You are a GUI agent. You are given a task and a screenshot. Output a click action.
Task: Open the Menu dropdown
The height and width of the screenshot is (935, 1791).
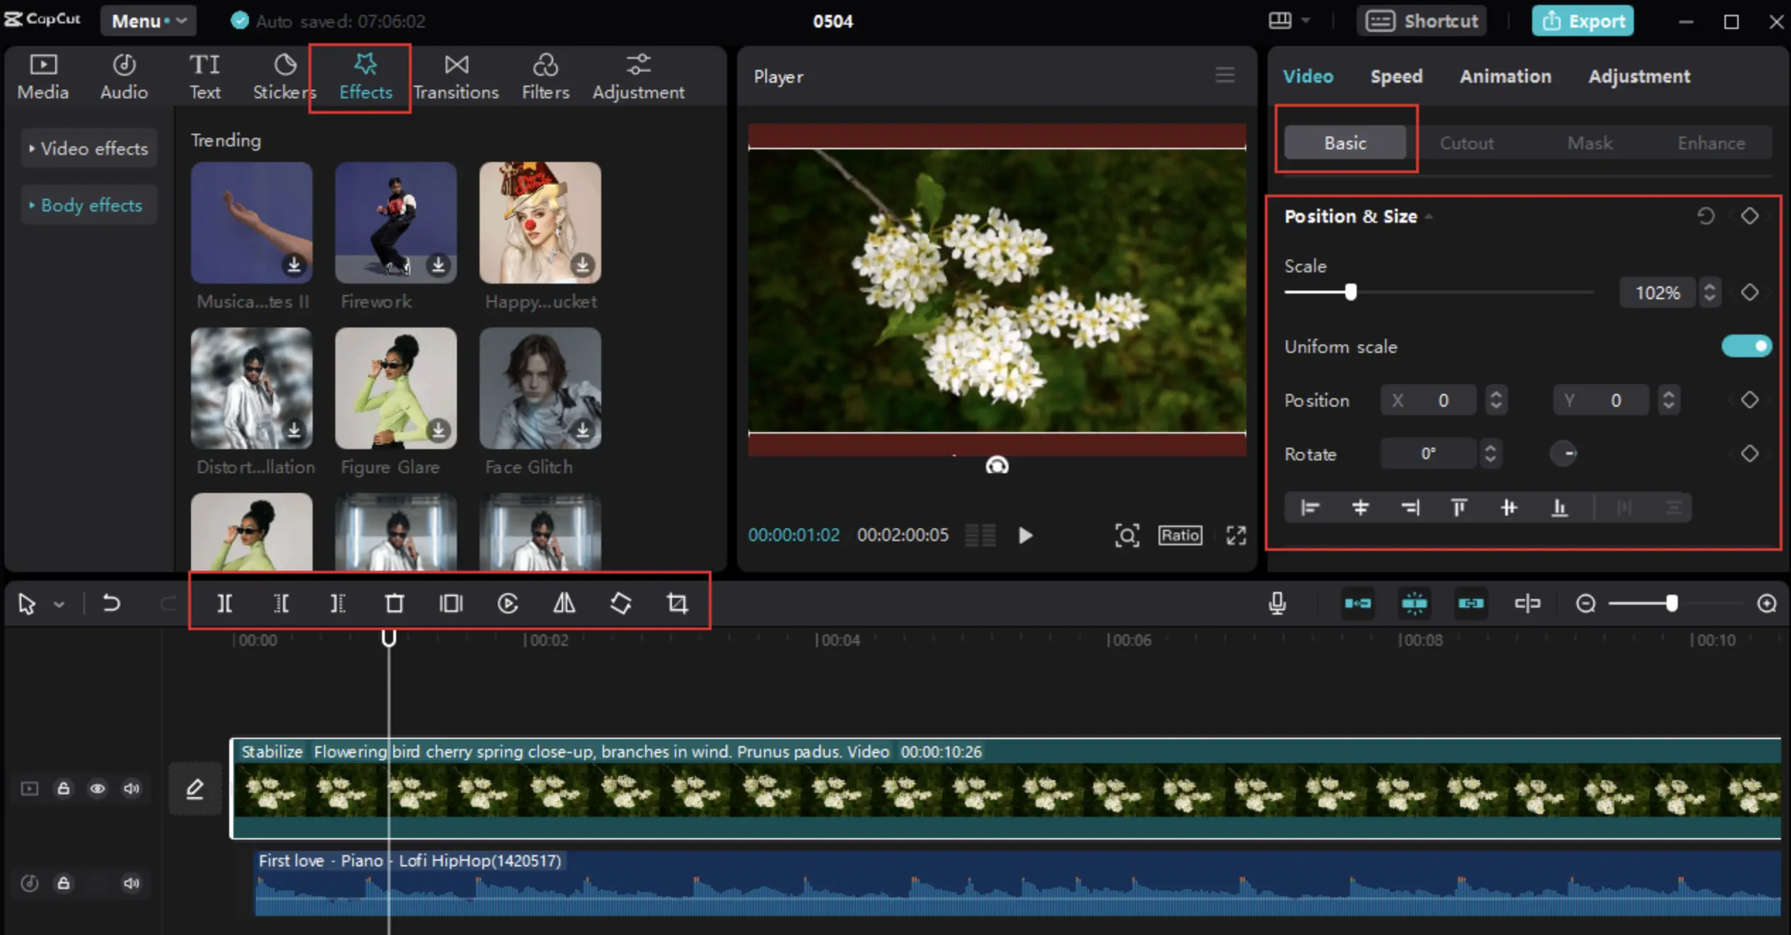pos(149,21)
